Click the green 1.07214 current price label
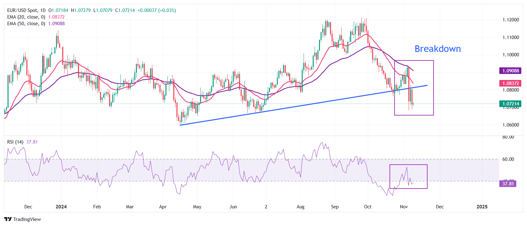This screenshot has height=226, width=527. click(510, 104)
